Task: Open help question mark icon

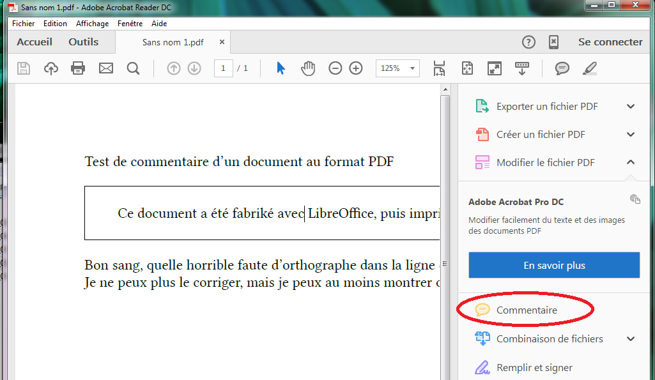Action: point(528,42)
